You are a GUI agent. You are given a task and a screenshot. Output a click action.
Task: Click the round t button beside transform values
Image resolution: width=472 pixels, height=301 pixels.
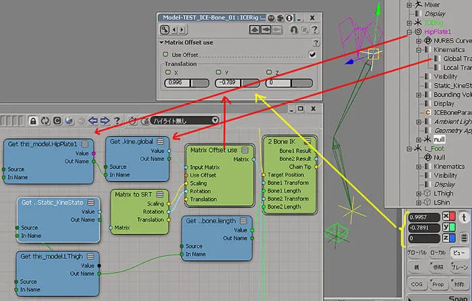(x=464, y=217)
